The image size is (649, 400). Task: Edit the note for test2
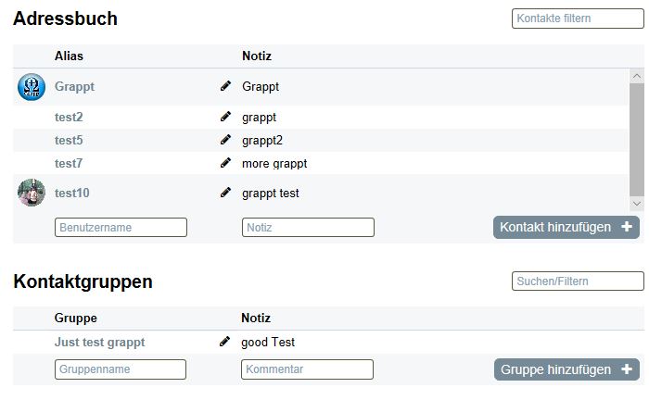[225, 117]
